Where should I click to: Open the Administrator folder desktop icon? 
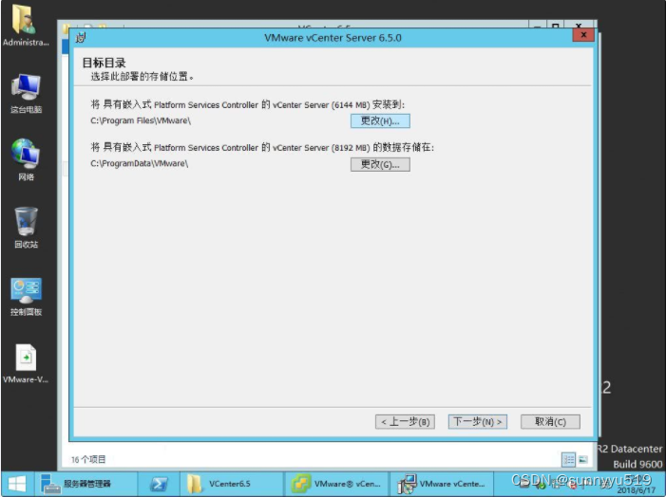tap(25, 24)
